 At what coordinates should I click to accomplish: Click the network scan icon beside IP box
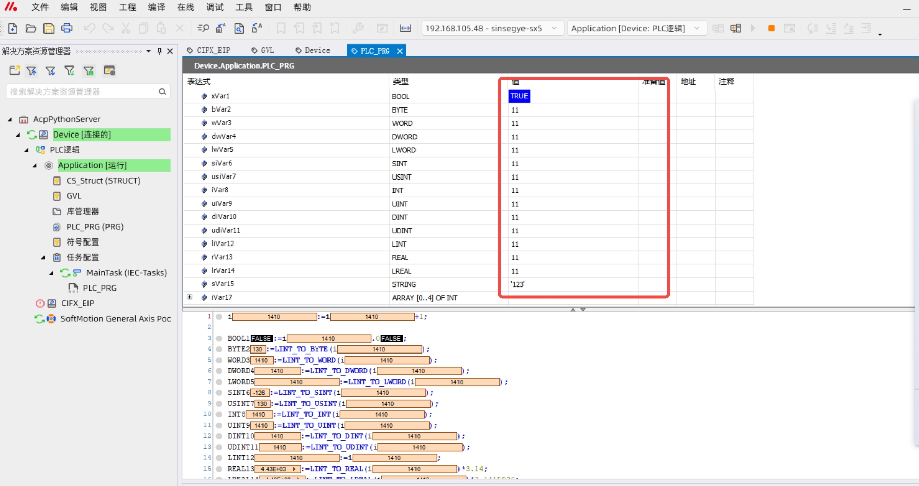[x=405, y=28]
